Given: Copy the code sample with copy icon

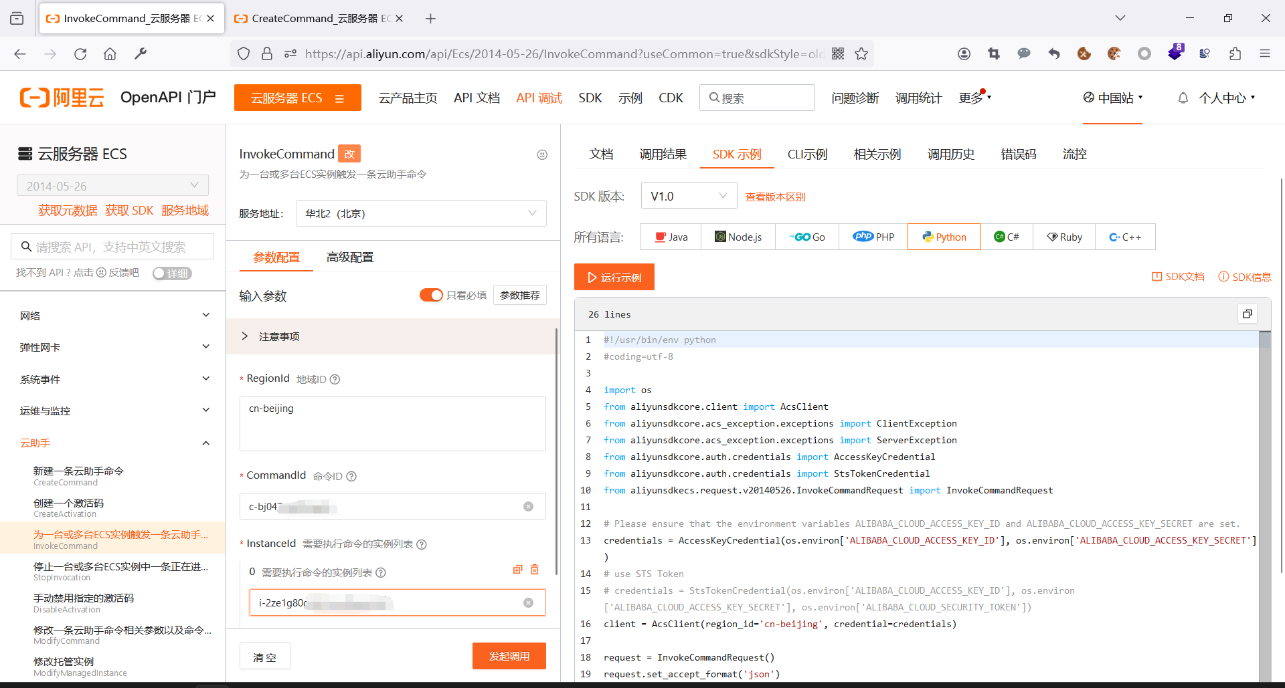Looking at the screenshot, I should pyautogui.click(x=1248, y=314).
